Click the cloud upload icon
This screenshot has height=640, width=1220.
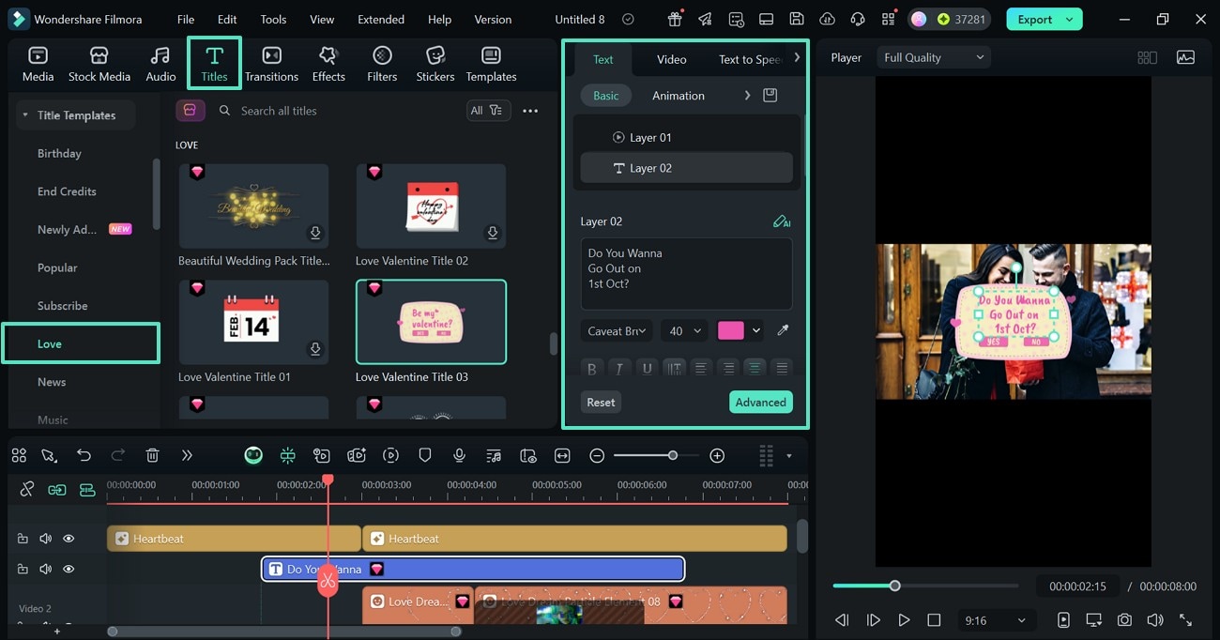point(827,19)
